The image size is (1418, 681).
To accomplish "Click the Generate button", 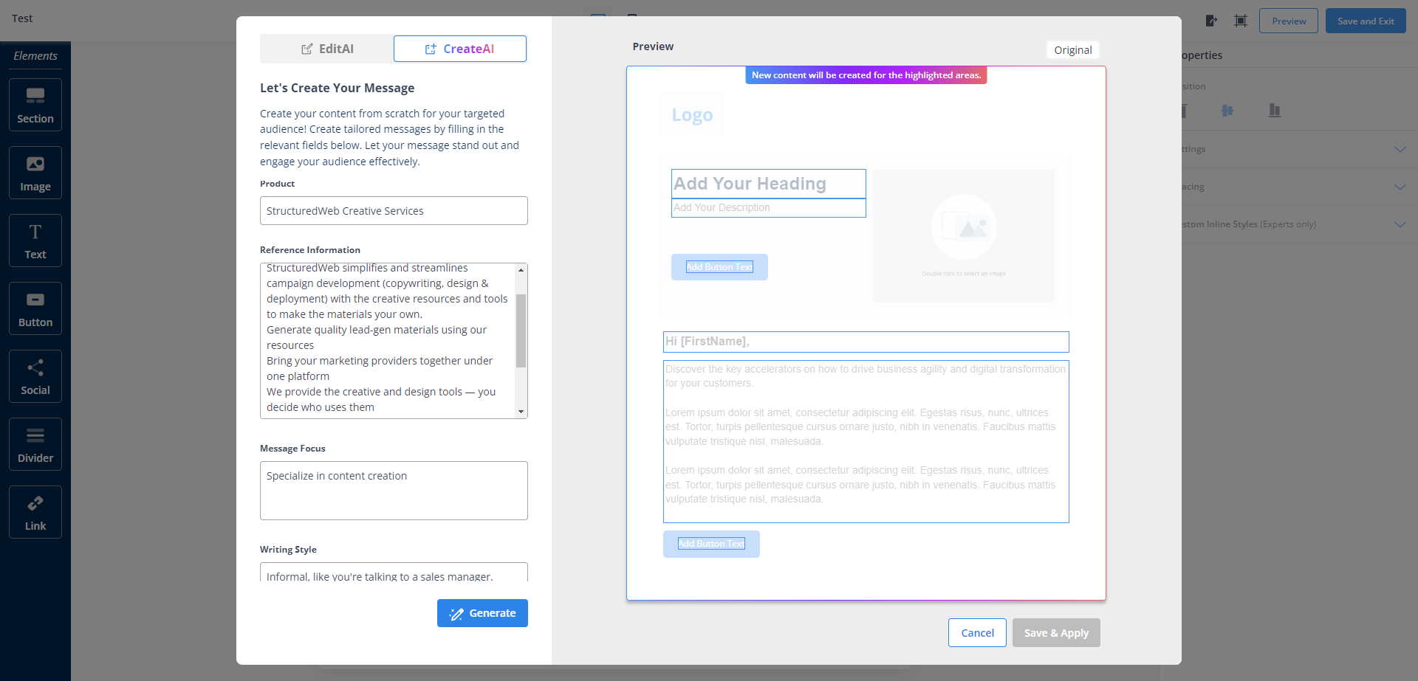I will tap(482, 613).
